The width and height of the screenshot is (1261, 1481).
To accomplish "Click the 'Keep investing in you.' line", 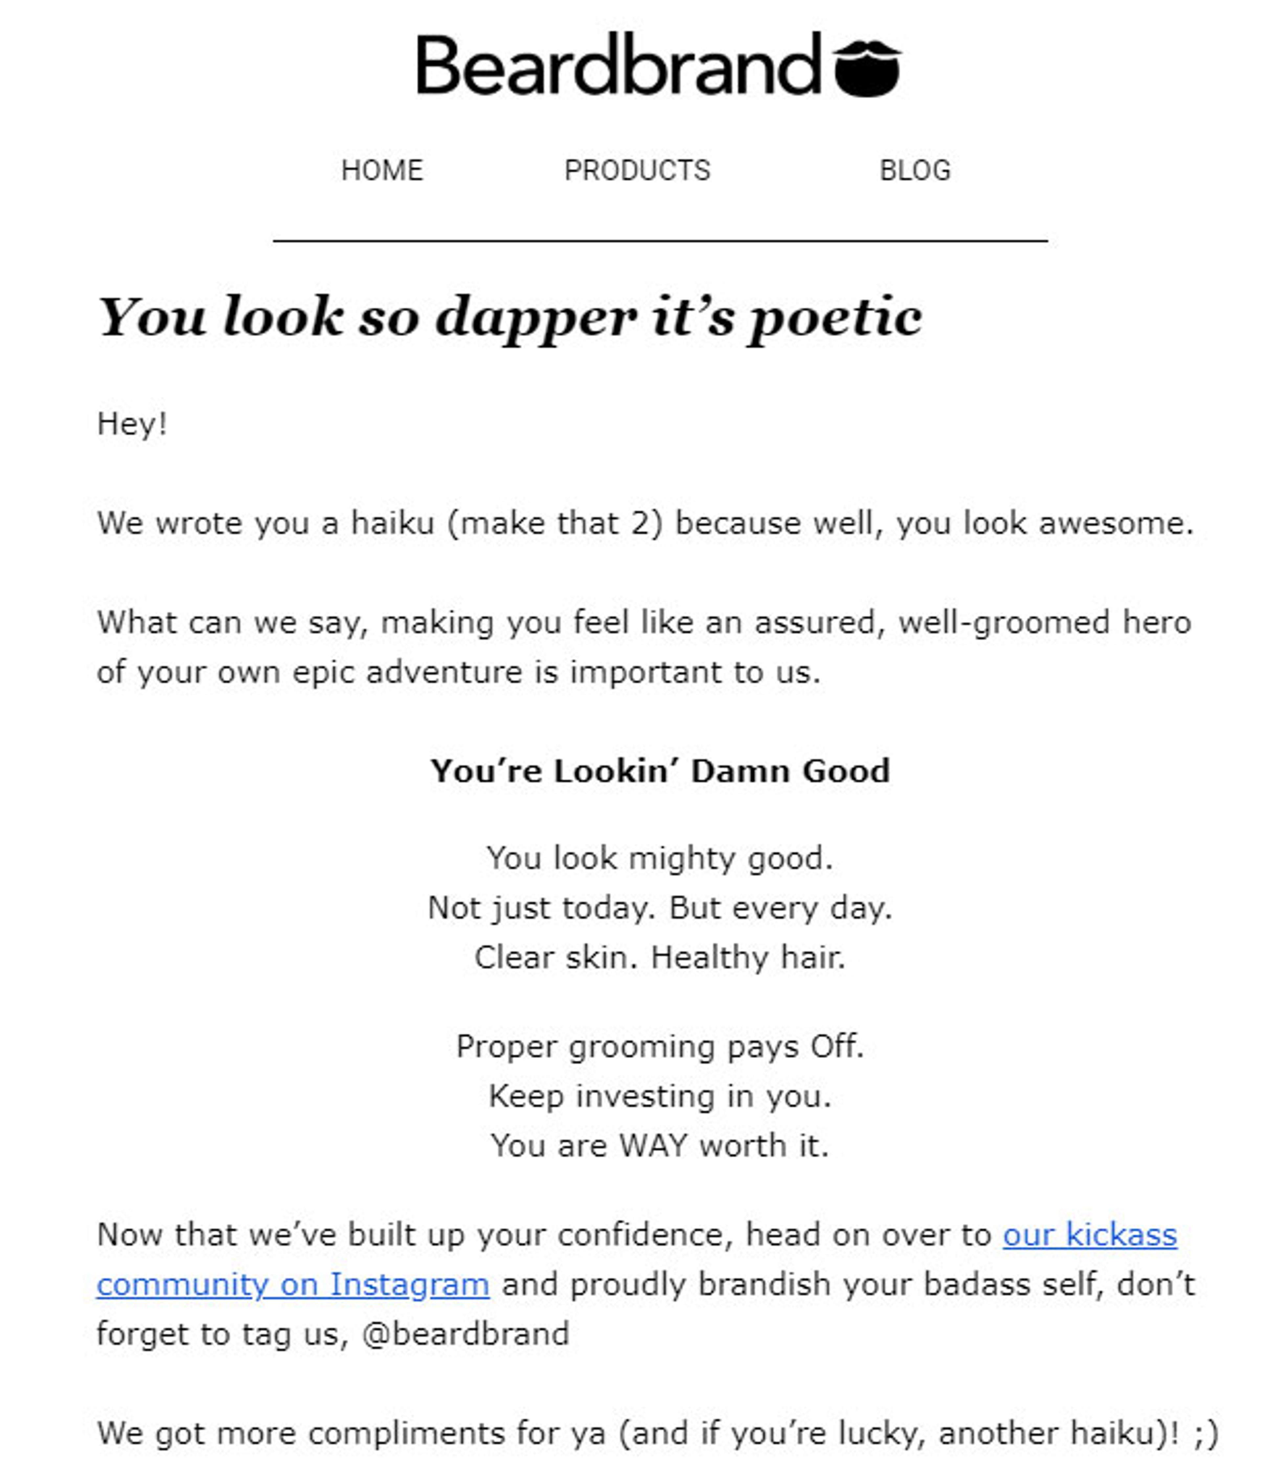I will click(659, 1096).
